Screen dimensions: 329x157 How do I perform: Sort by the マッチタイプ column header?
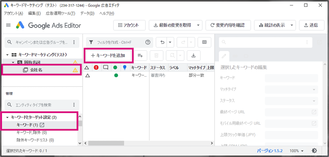(197, 68)
